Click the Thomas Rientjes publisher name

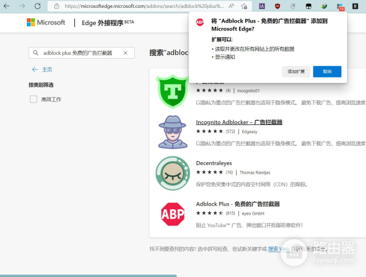[255, 173]
